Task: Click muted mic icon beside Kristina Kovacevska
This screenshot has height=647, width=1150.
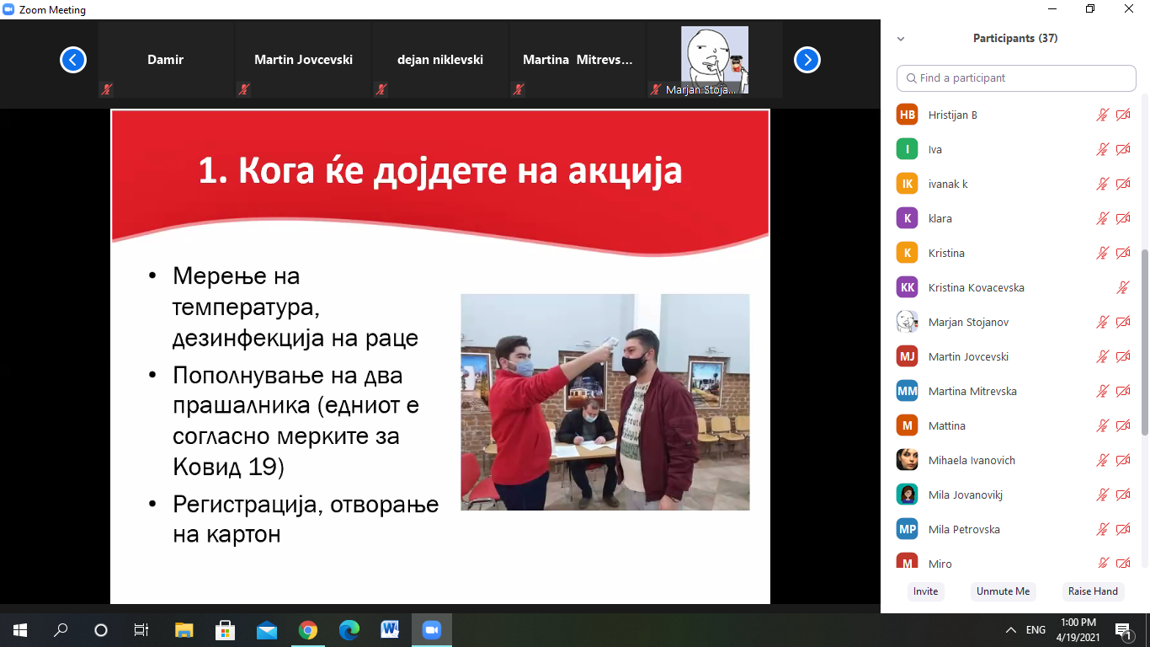Action: [x=1122, y=287]
